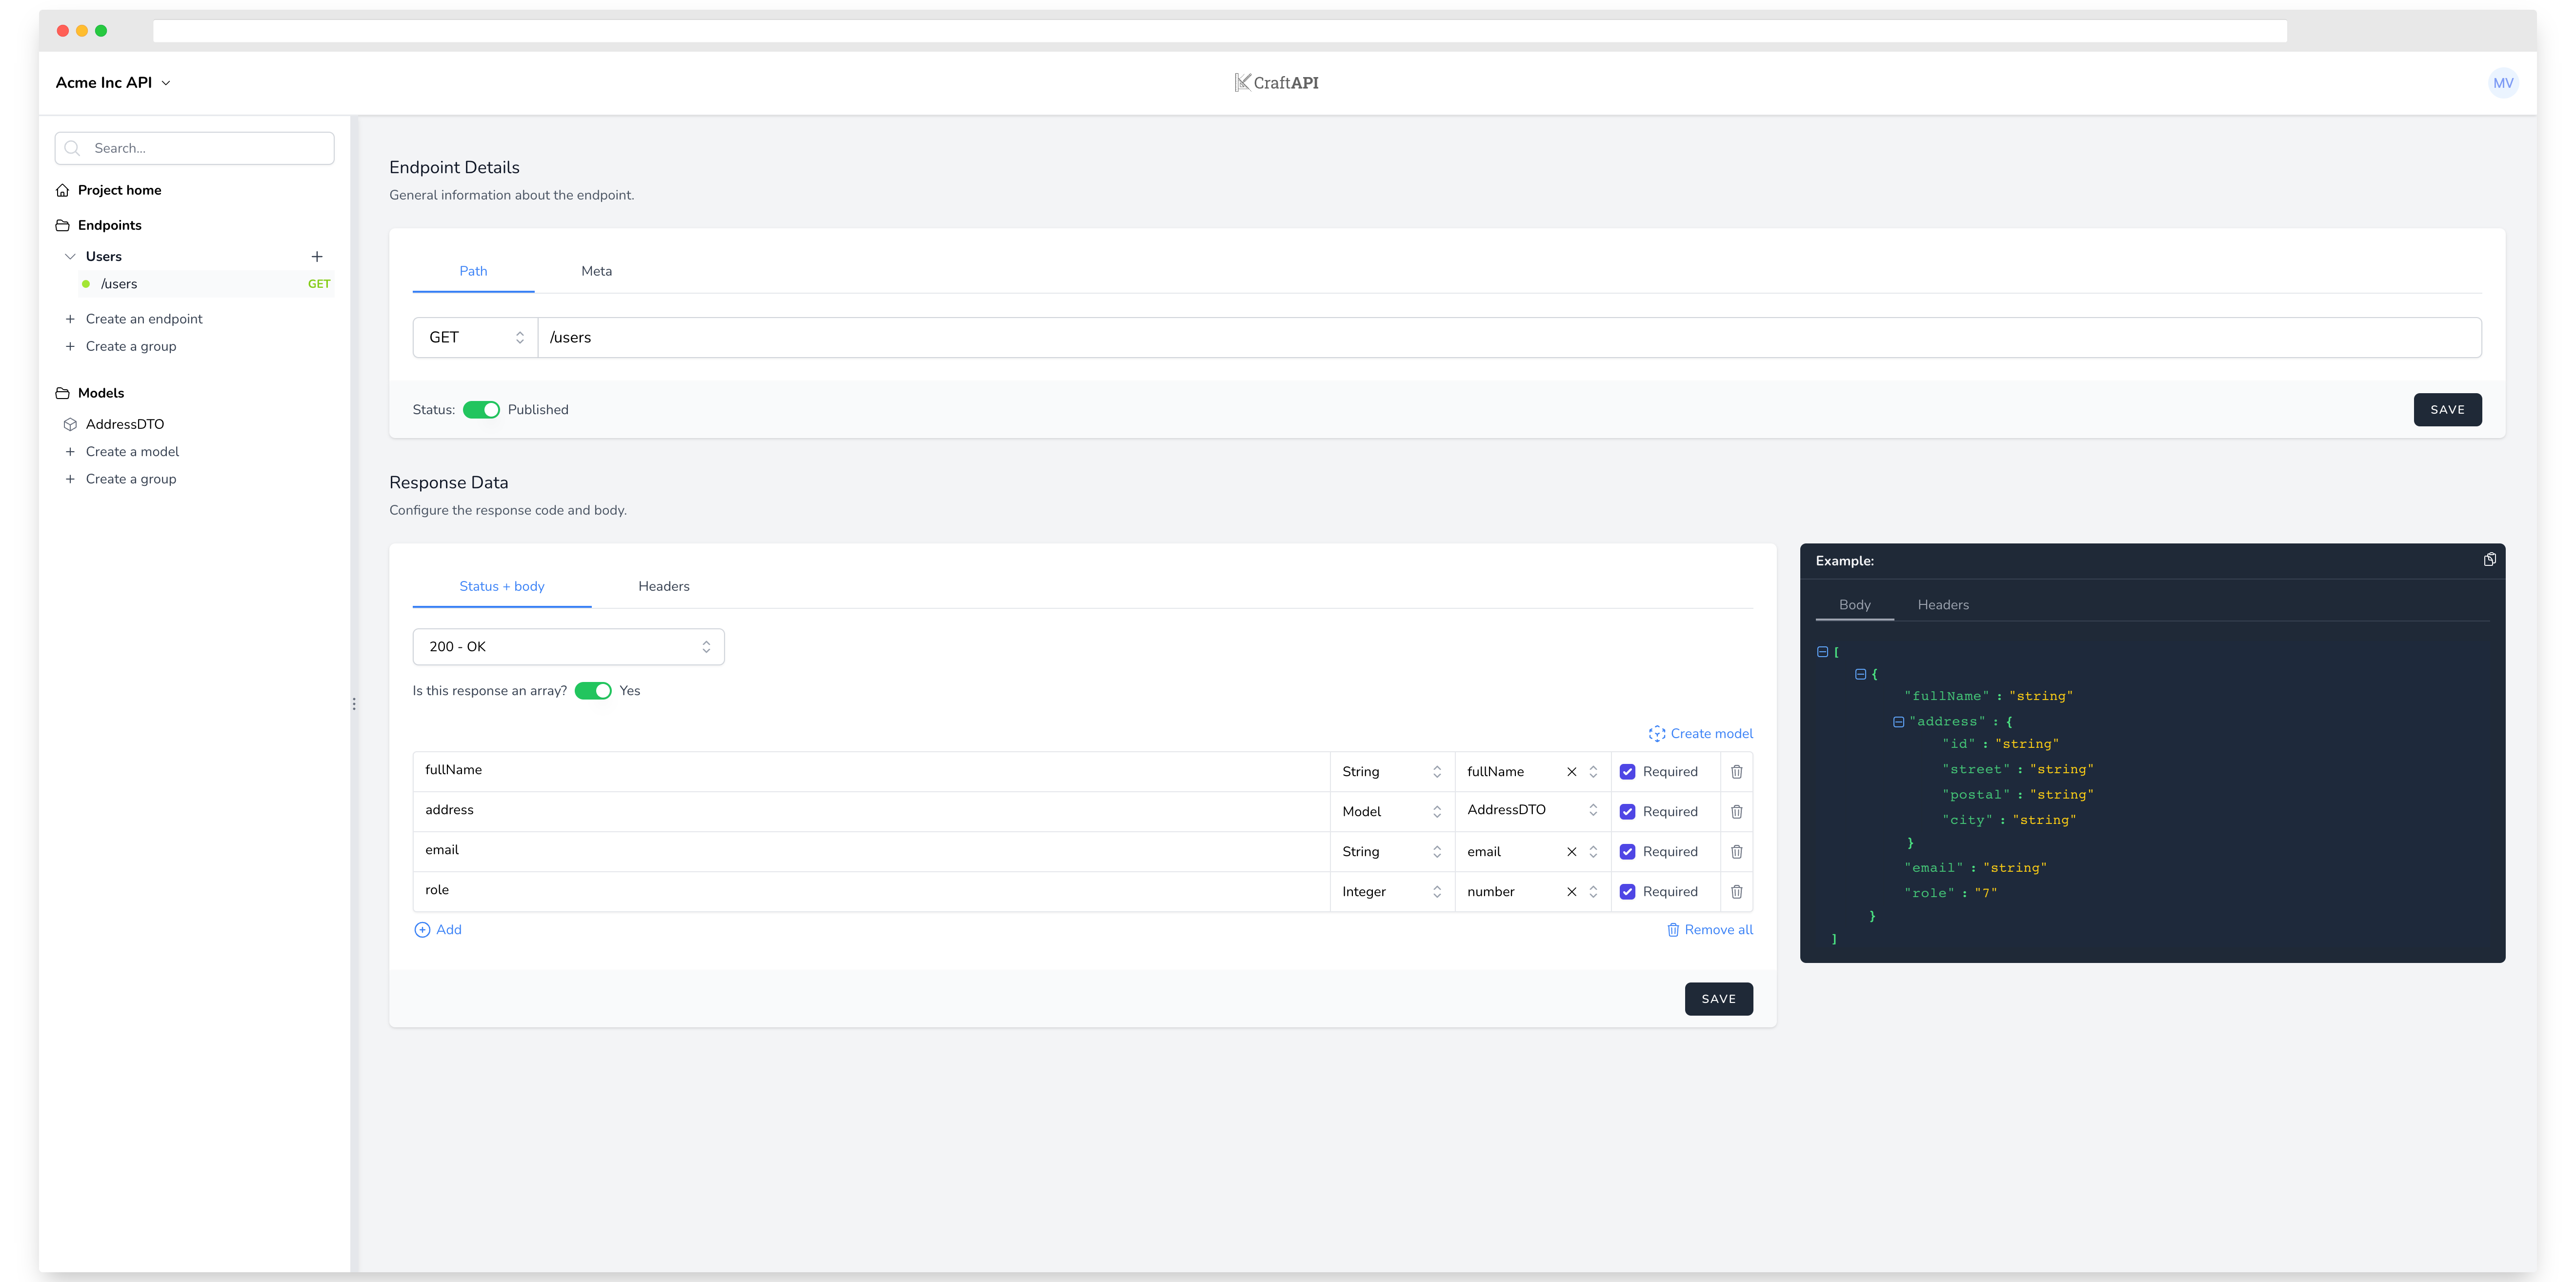Viewport: 2576px width, 1282px height.
Task: Click the copy icon in the Example panel
Action: (2490, 559)
